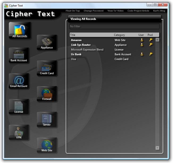The height and width of the screenshot is (163, 173).
Task: Open the 'How To' Video link
Action: coord(115,11)
